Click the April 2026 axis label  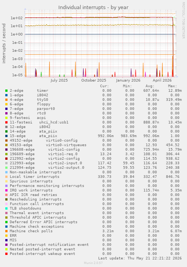click(x=162, y=80)
